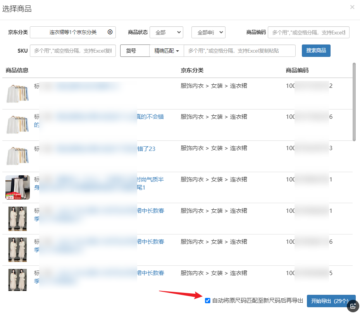Screen dimensions: 360x313
Task: Open the 商品状态 dropdown
Action: 166,32
